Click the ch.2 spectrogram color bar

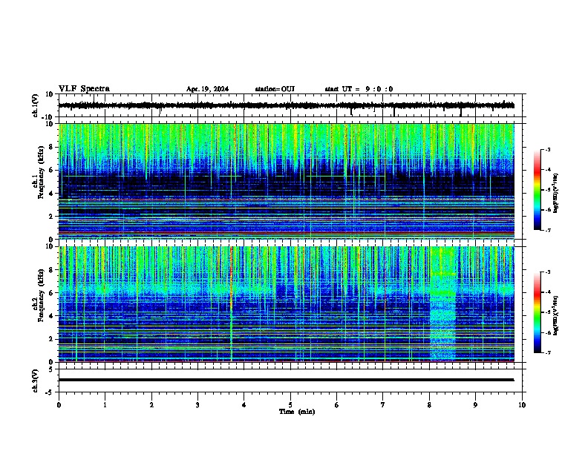538,312
